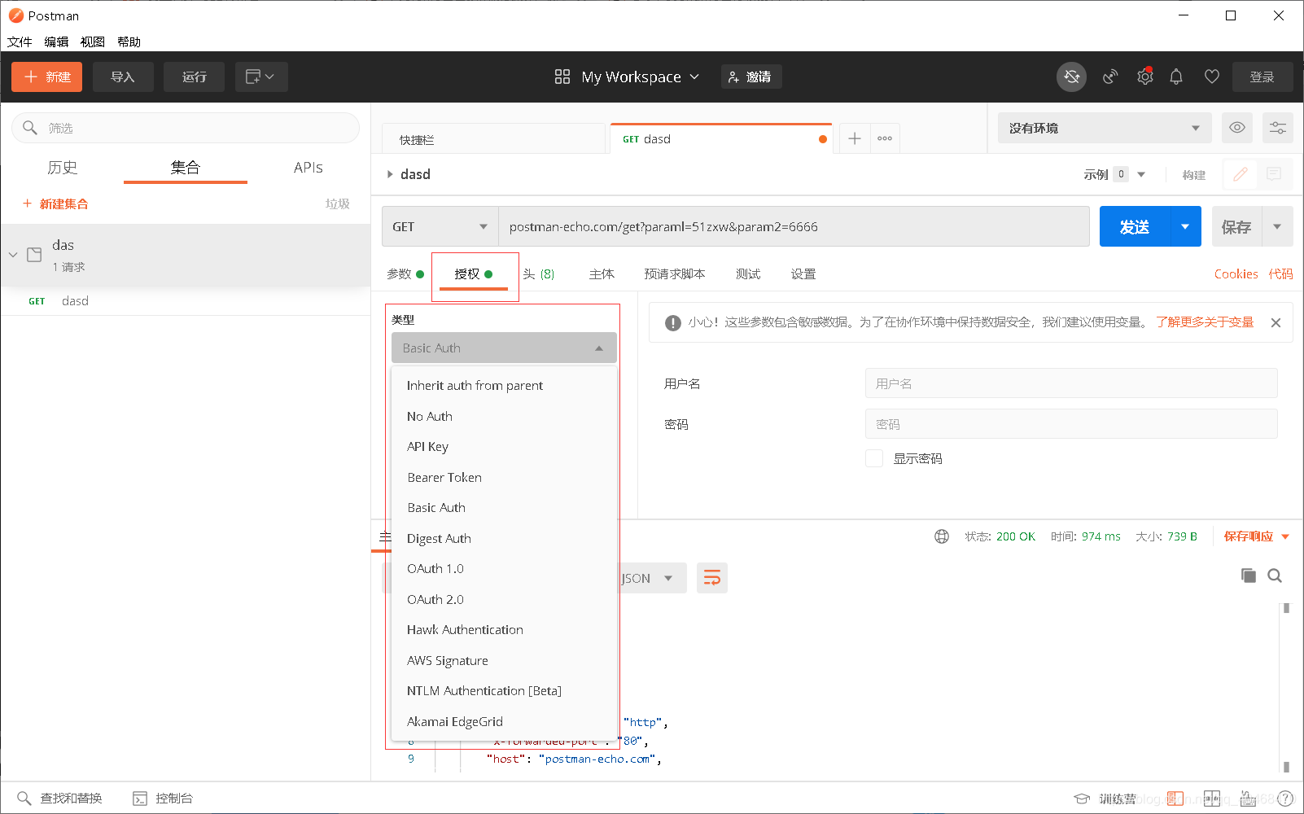Open the satellite capture requests icon

point(1110,77)
